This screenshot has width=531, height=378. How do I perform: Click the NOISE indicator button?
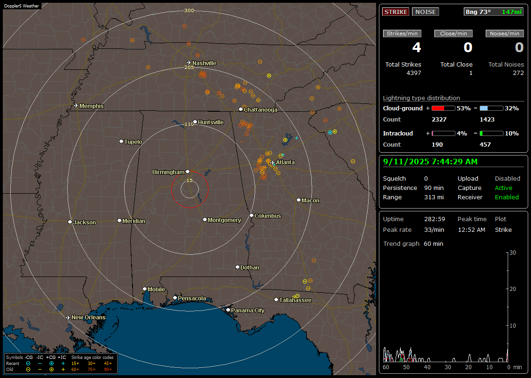pyautogui.click(x=426, y=12)
